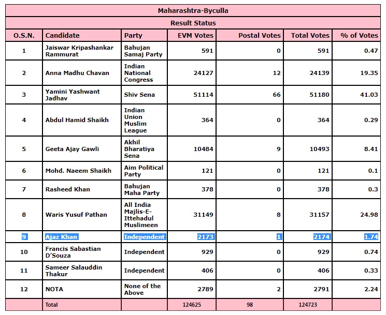Select the highlighted Ajaz Khan name
386x315 pixels.
(x=62, y=237)
